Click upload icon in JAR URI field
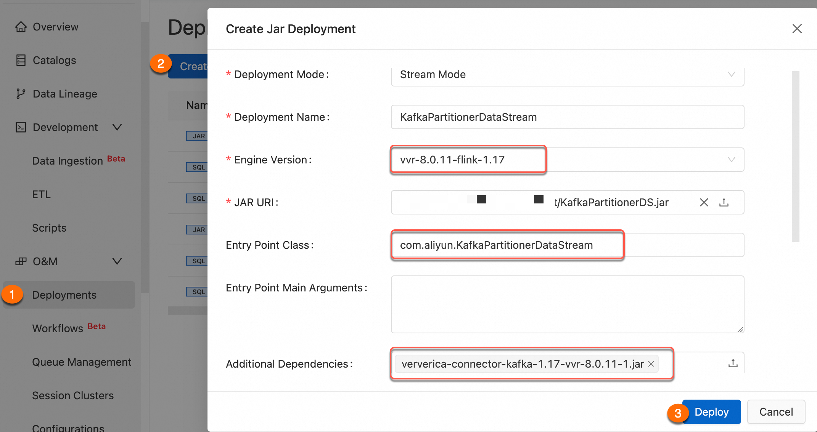 tap(724, 202)
